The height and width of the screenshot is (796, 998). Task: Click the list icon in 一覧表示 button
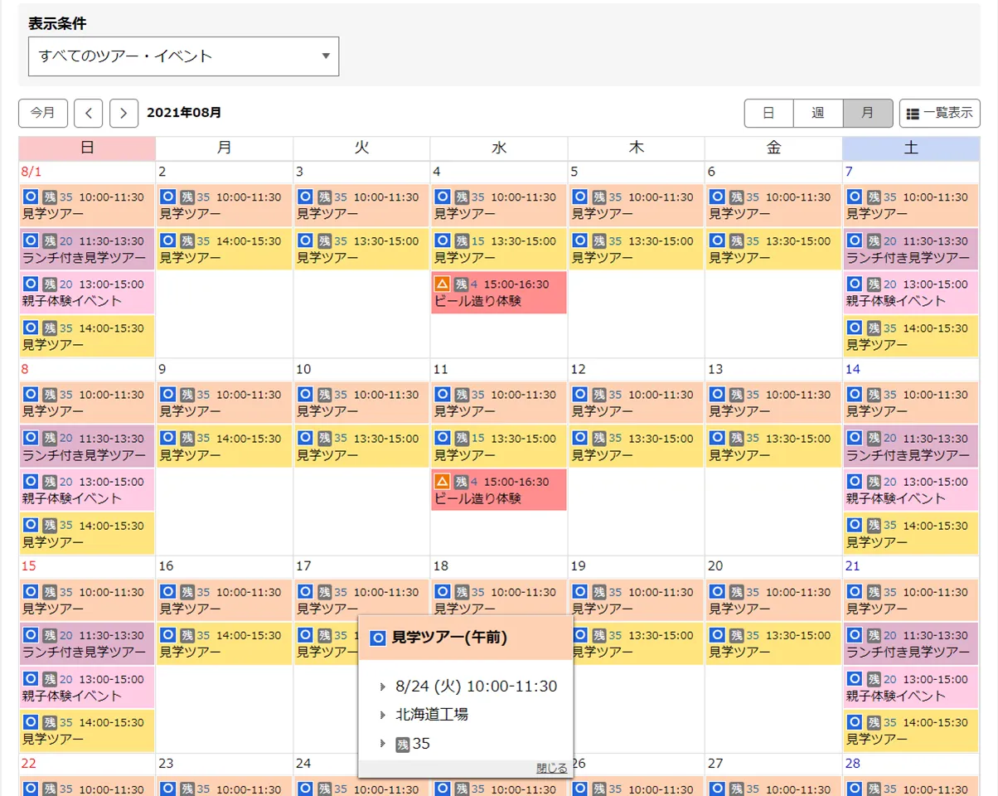pos(913,114)
